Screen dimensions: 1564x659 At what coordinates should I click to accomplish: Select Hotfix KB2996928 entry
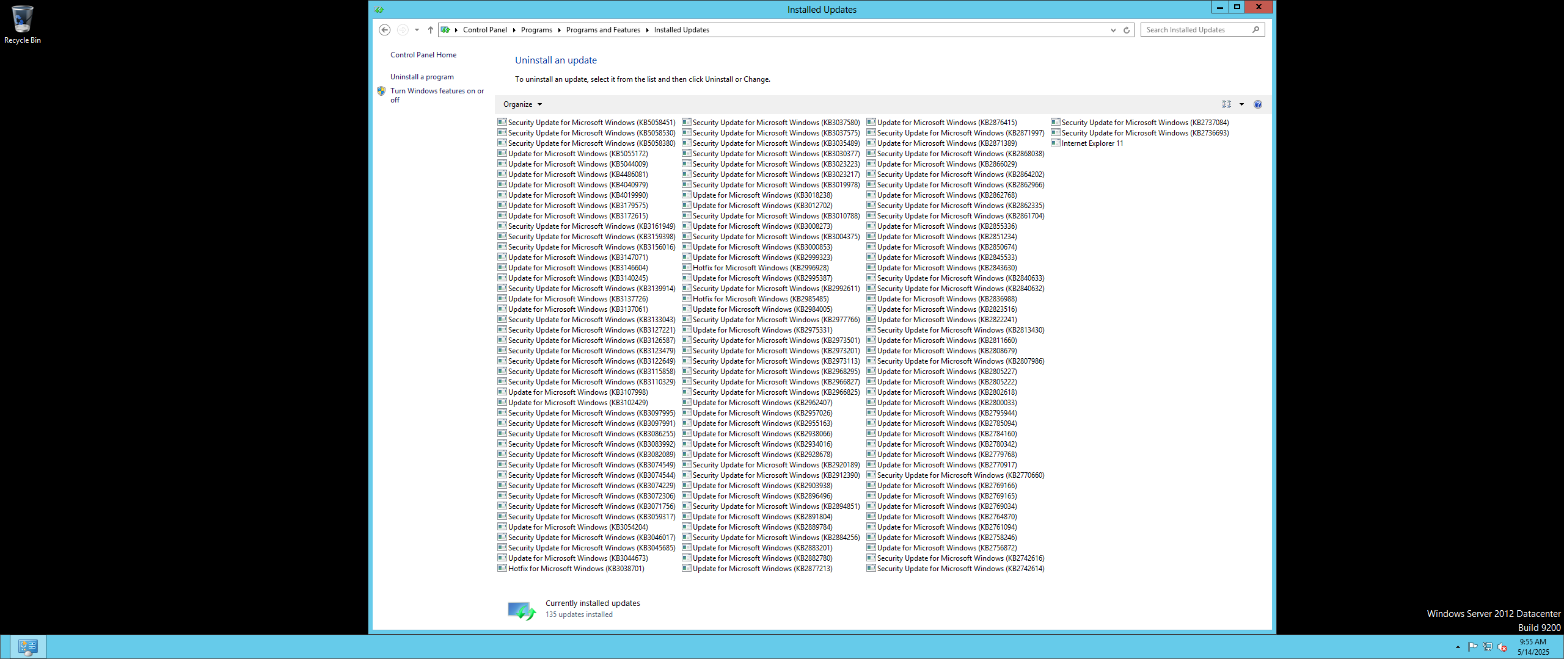[756, 268]
